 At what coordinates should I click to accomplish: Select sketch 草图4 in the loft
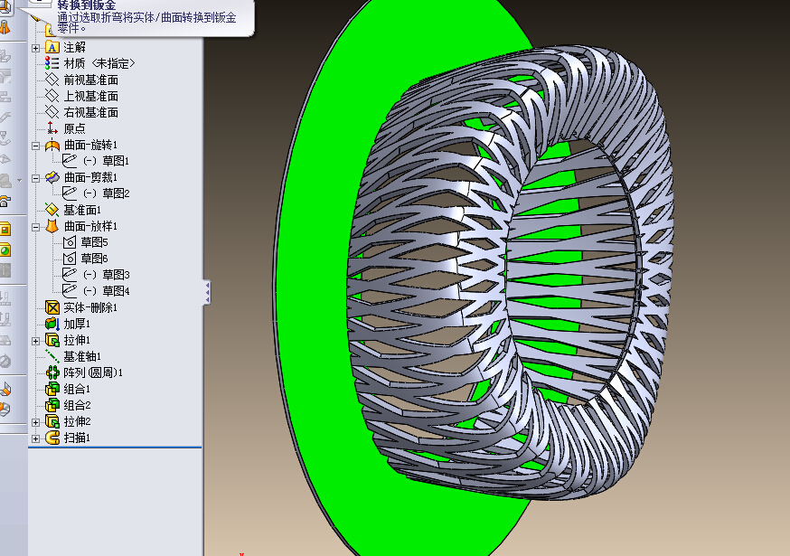pyautogui.click(x=96, y=291)
